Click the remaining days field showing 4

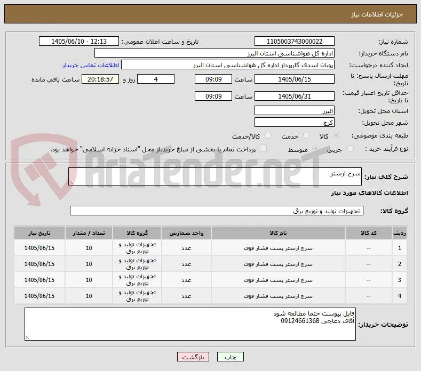156,79
